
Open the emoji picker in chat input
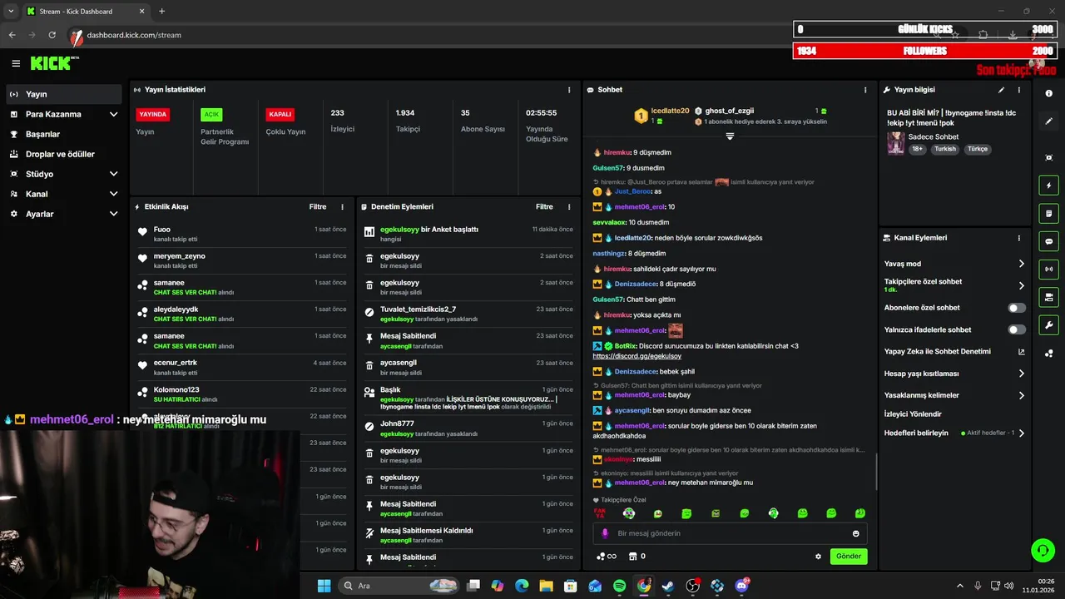(855, 533)
